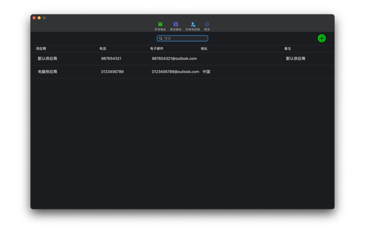The width and height of the screenshot is (365, 228).
Task: Sort by the 供应商 column header
Action: (x=41, y=48)
